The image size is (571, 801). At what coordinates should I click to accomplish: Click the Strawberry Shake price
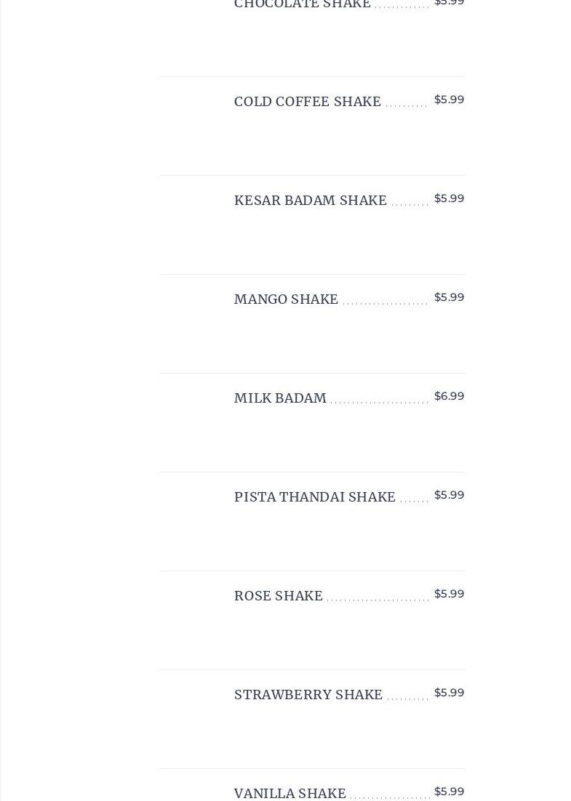449,693
